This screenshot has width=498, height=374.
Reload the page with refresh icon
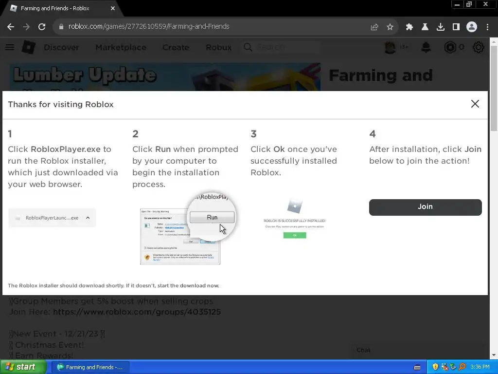(x=42, y=27)
